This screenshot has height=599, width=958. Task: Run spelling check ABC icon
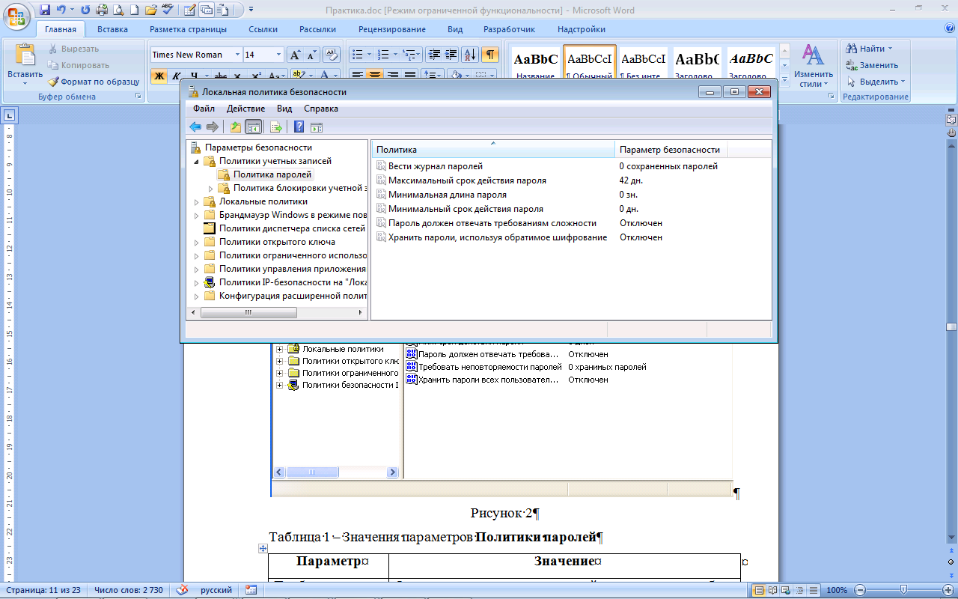168,10
